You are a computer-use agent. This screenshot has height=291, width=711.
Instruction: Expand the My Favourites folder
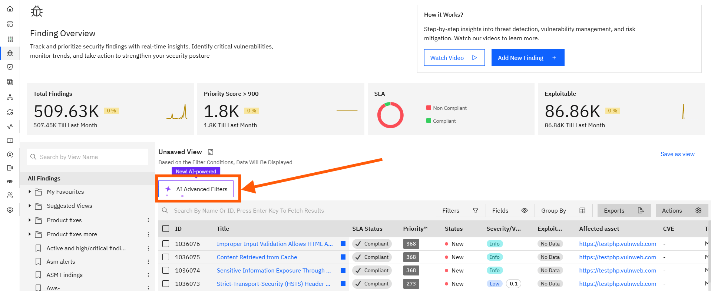[x=30, y=192]
